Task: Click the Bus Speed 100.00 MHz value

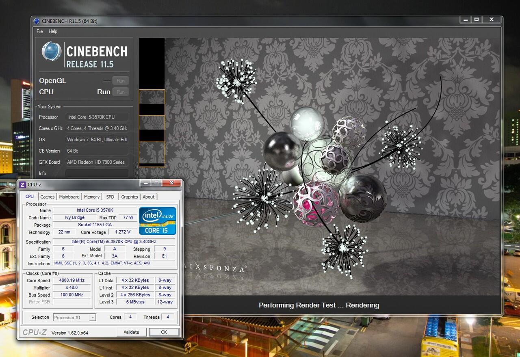Action: pyautogui.click(x=72, y=295)
